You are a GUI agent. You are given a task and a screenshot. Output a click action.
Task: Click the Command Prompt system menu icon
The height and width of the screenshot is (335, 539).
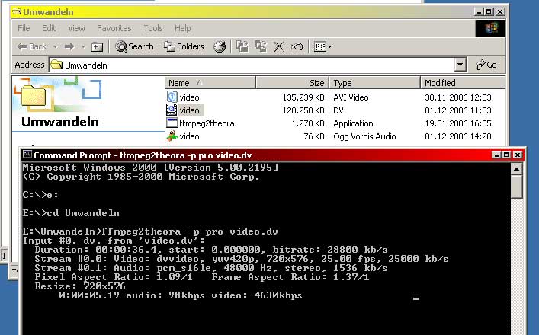pos(27,155)
